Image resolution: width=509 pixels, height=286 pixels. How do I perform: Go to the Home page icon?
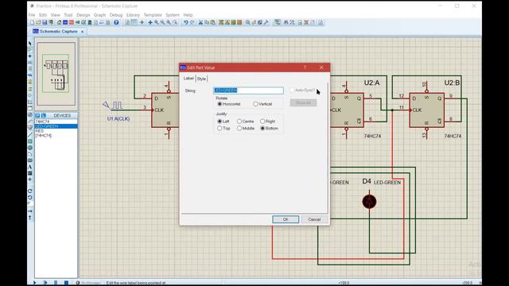coord(59,22)
